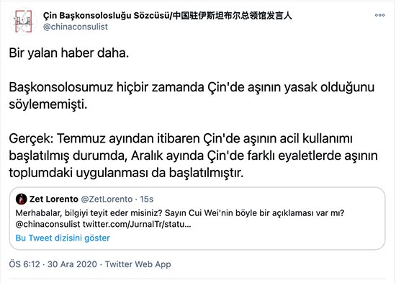Image resolution: width=396 pixels, height=283 pixels.
Task: Open the Chinese Consulate profile avatar
Action: point(23,22)
